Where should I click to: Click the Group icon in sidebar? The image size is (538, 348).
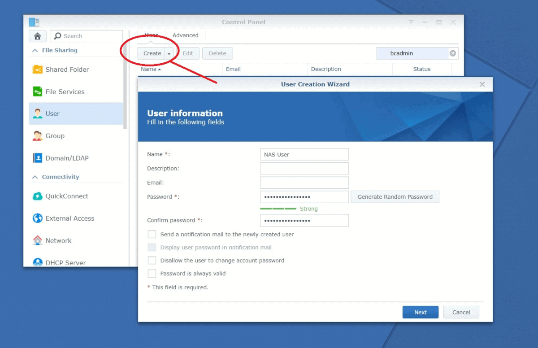pyautogui.click(x=38, y=136)
